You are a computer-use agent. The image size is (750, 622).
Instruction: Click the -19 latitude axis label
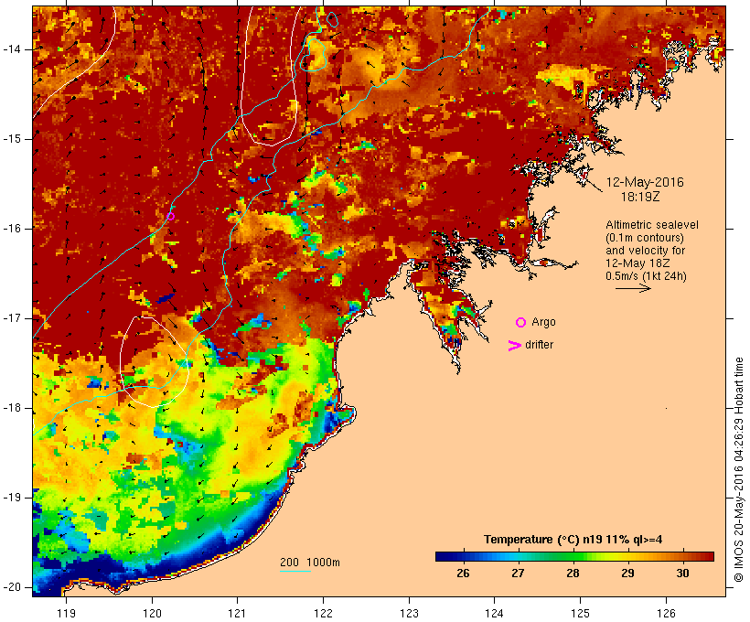pos(12,498)
